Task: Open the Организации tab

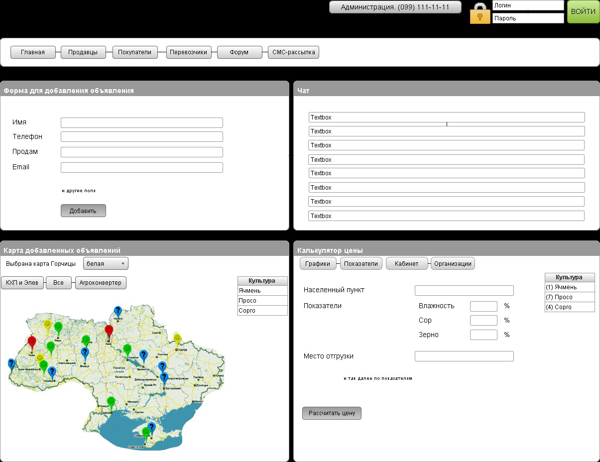Action: click(x=453, y=264)
